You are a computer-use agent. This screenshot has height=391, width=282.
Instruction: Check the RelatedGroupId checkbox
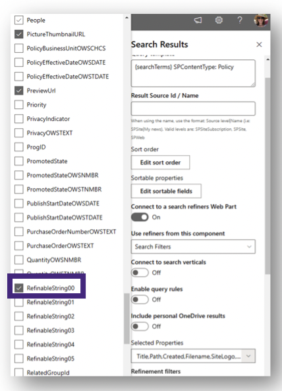point(19,373)
